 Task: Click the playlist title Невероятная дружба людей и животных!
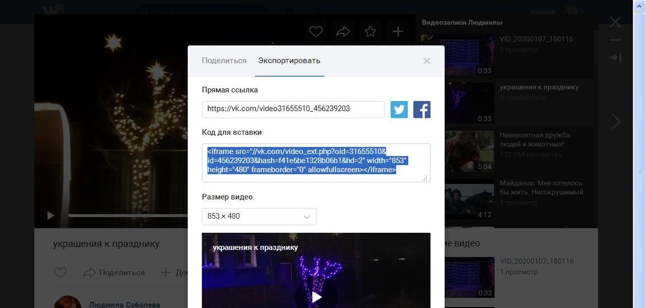pyautogui.click(x=535, y=139)
